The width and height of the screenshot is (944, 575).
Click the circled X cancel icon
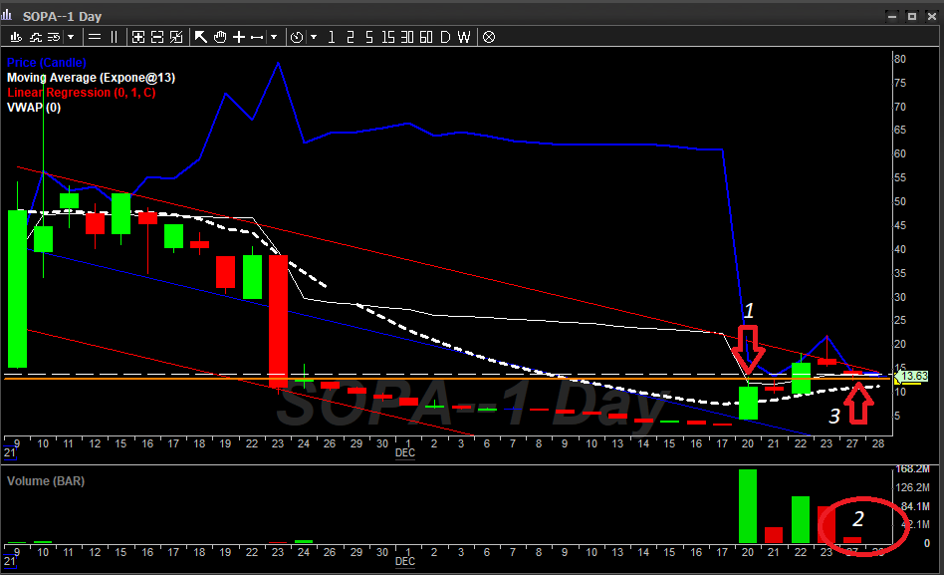click(x=489, y=37)
